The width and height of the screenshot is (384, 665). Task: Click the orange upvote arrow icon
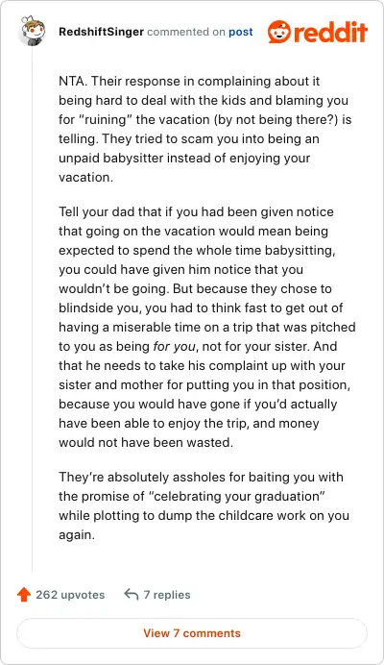pyautogui.click(x=24, y=595)
